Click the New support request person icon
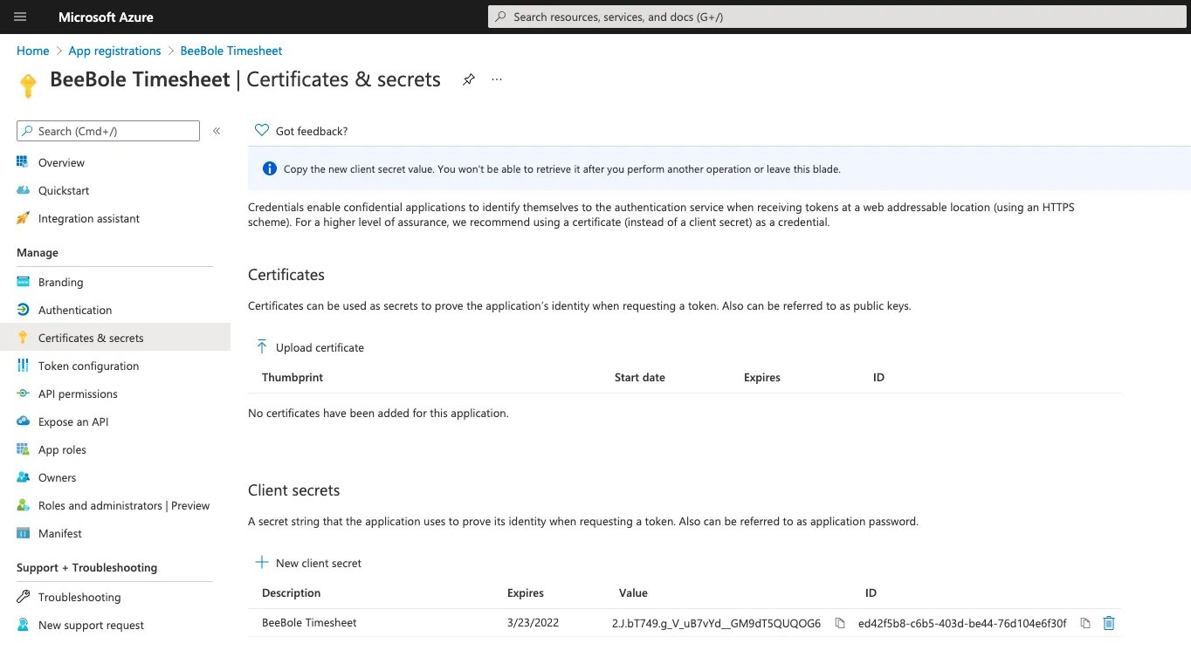This screenshot has height=671, width=1191. click(23, 625)
